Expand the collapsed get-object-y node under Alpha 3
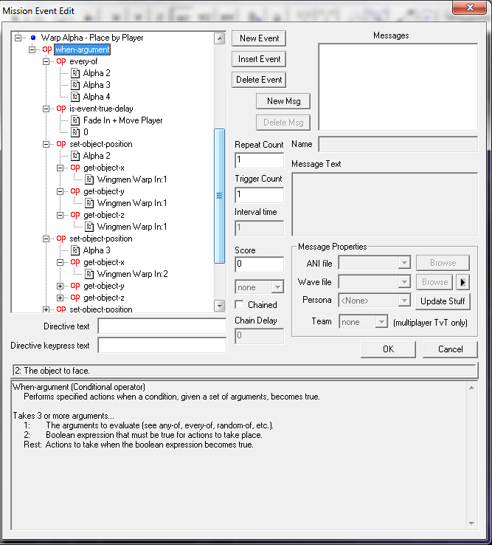This screenshot has height=545, width=492. click(x=60, y=286)
